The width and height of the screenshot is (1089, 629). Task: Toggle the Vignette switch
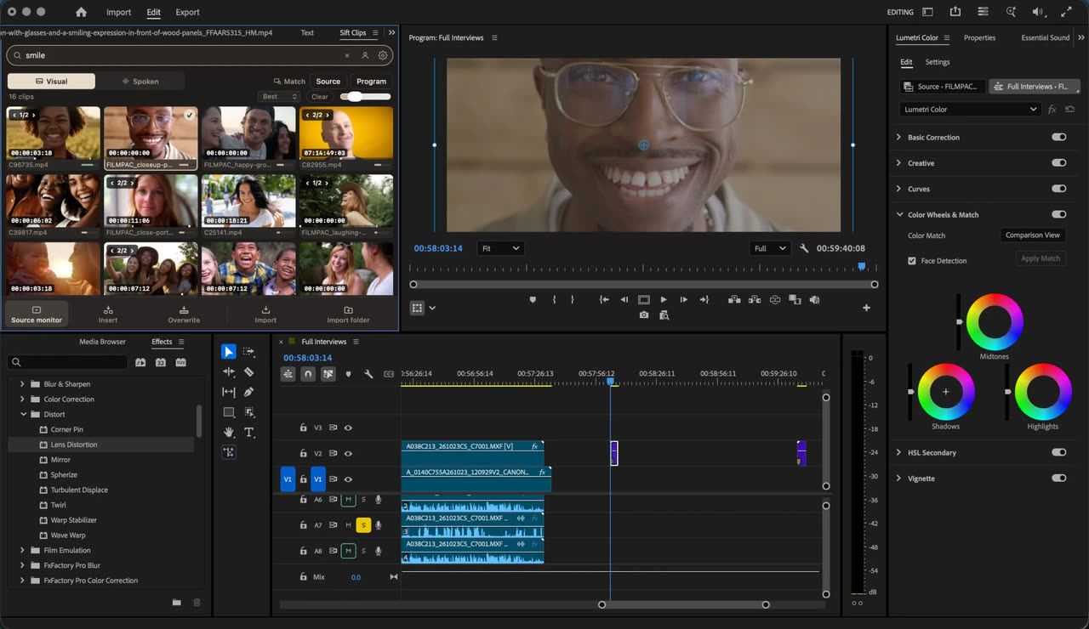(1058, 478)
